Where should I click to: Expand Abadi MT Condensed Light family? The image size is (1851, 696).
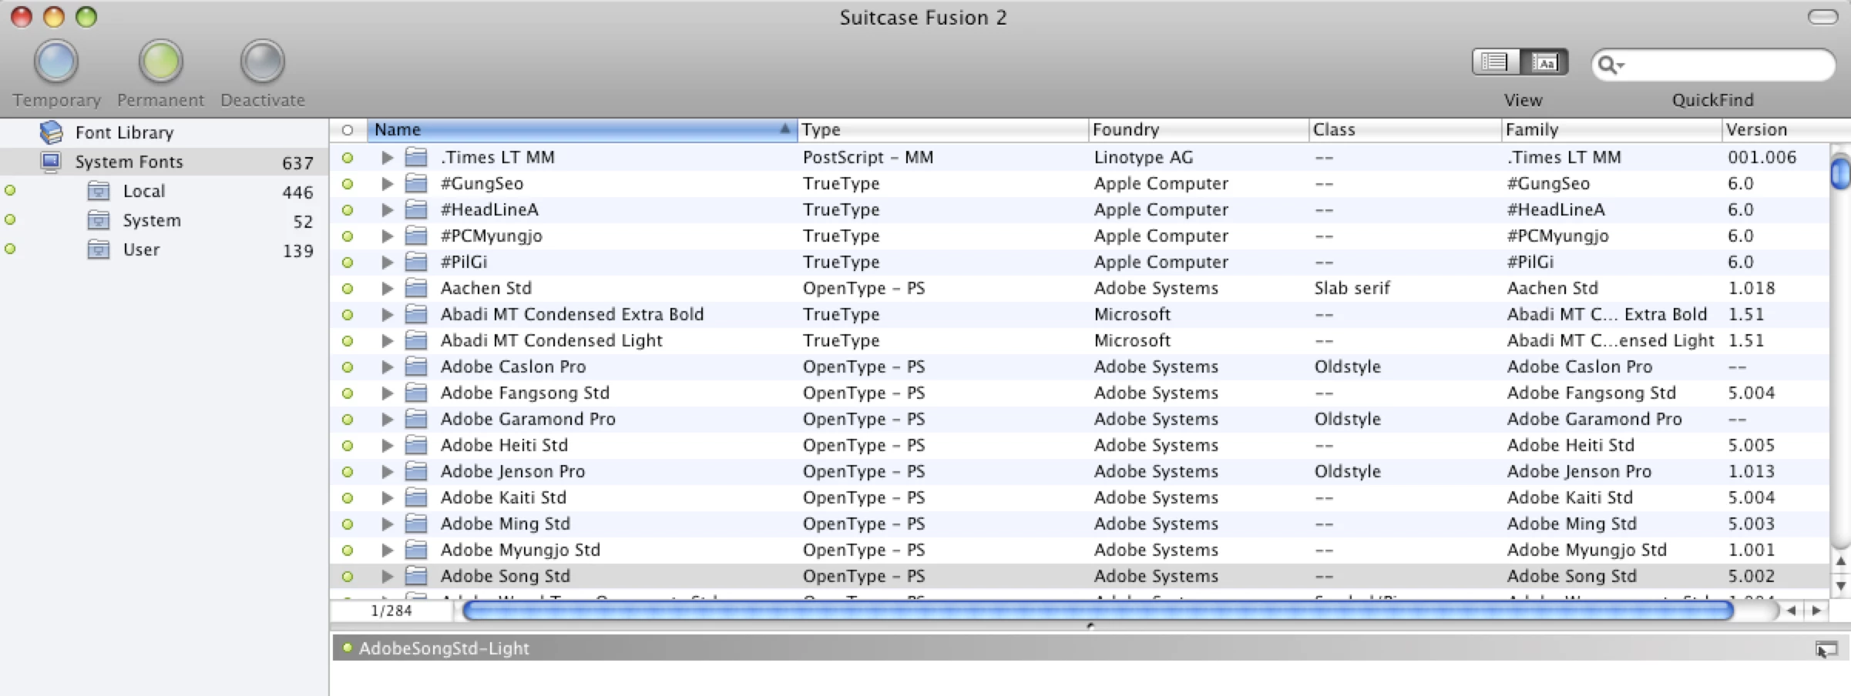pyautogui.click(x=388, y=340)
